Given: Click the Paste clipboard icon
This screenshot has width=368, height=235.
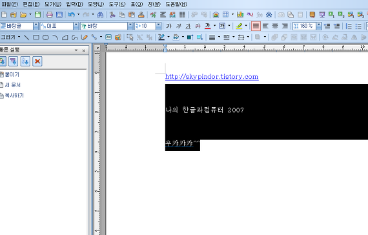Looking at the screenshot, I should pyautogui.click(x=132, y=15).
